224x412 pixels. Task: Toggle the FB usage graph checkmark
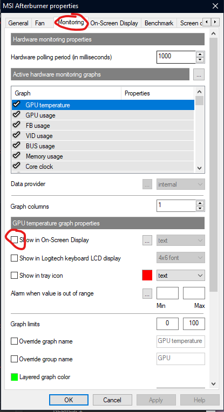click(x=17, y=125)
